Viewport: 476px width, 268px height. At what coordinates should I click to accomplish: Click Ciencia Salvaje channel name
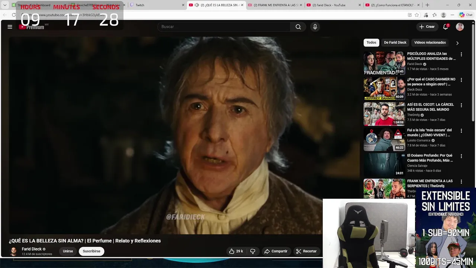[417, 166]
